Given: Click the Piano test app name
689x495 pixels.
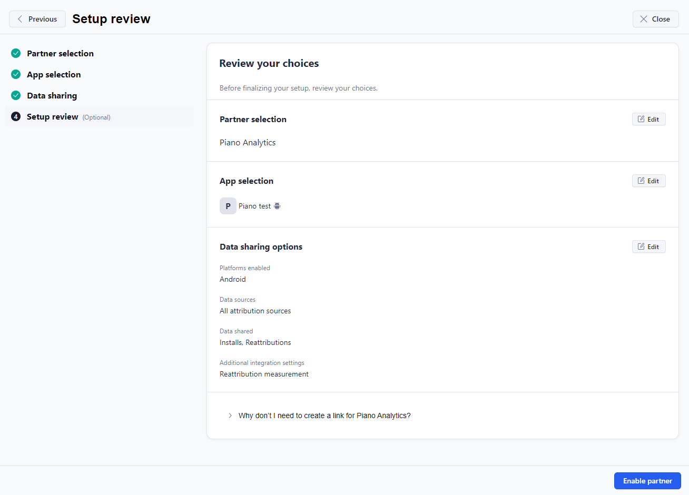Looking at the screenshot, I should pos(254,206).
